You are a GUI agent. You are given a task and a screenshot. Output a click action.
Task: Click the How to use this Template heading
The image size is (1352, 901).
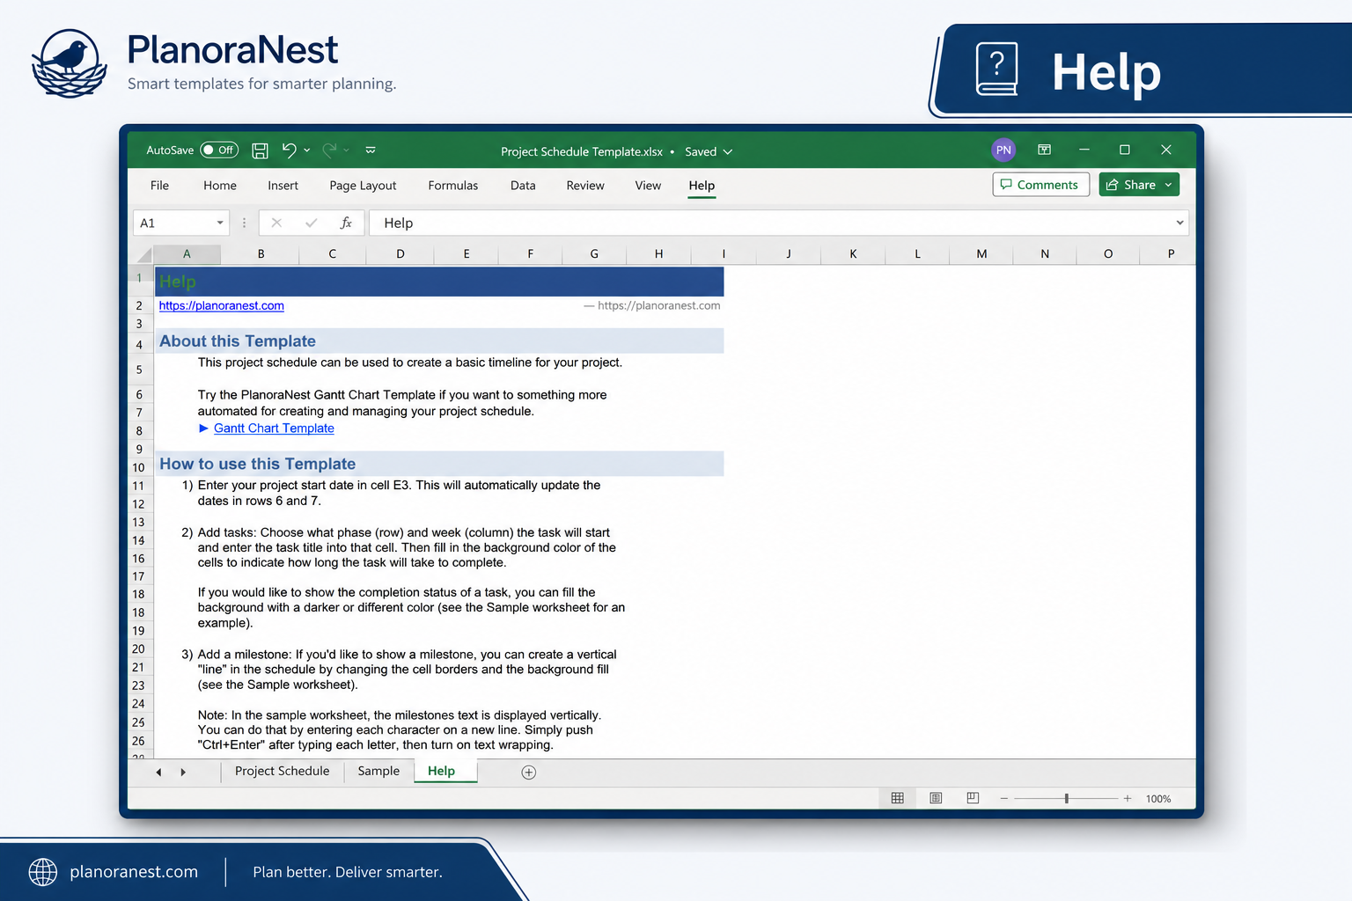[258, 465]
